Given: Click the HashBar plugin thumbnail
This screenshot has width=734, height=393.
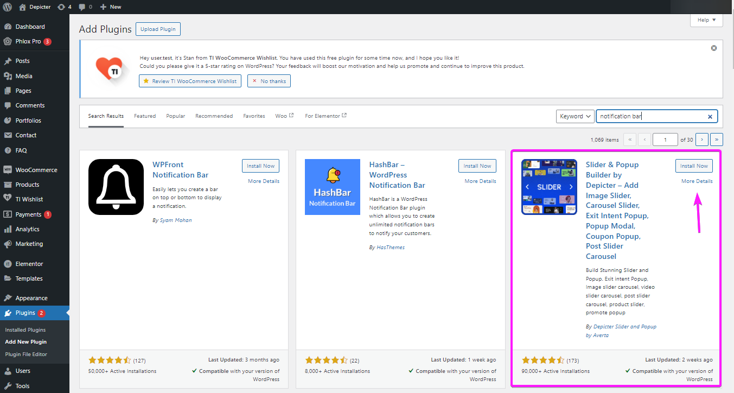Looking at the screenshot, I should (x=333, y=187).
